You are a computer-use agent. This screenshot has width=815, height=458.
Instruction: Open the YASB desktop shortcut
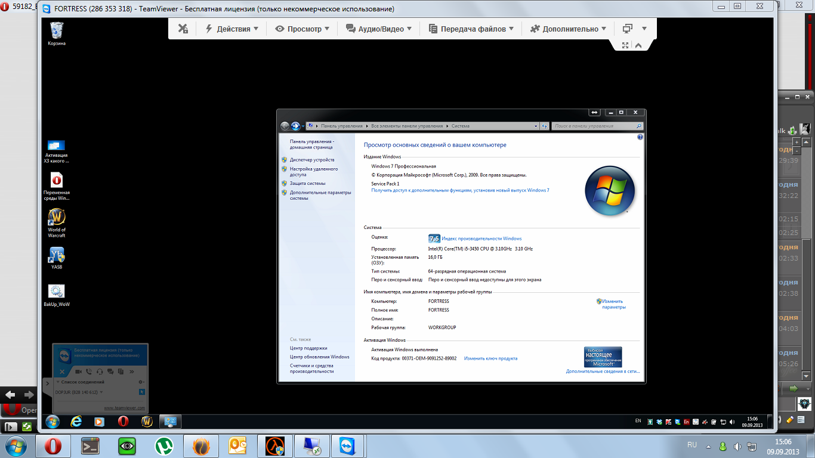[57, 258]
